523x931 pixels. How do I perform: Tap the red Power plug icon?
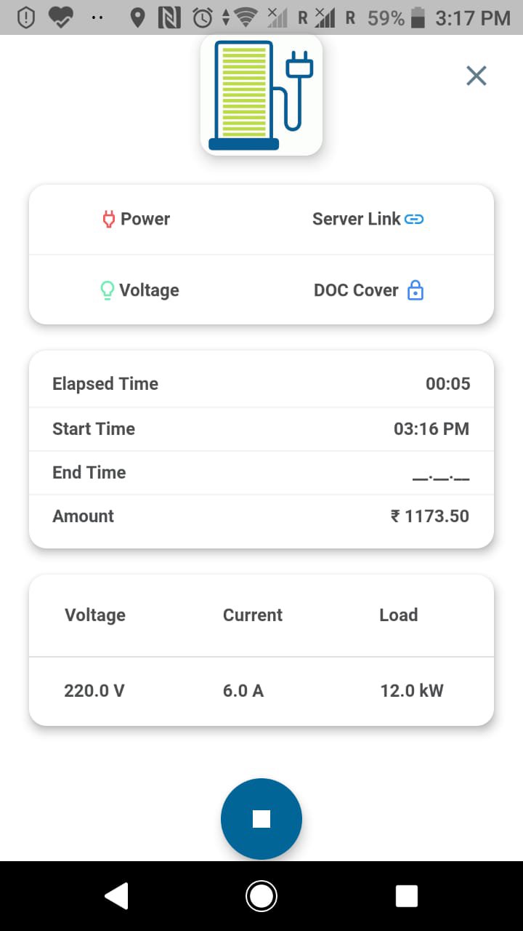(108, 219)
